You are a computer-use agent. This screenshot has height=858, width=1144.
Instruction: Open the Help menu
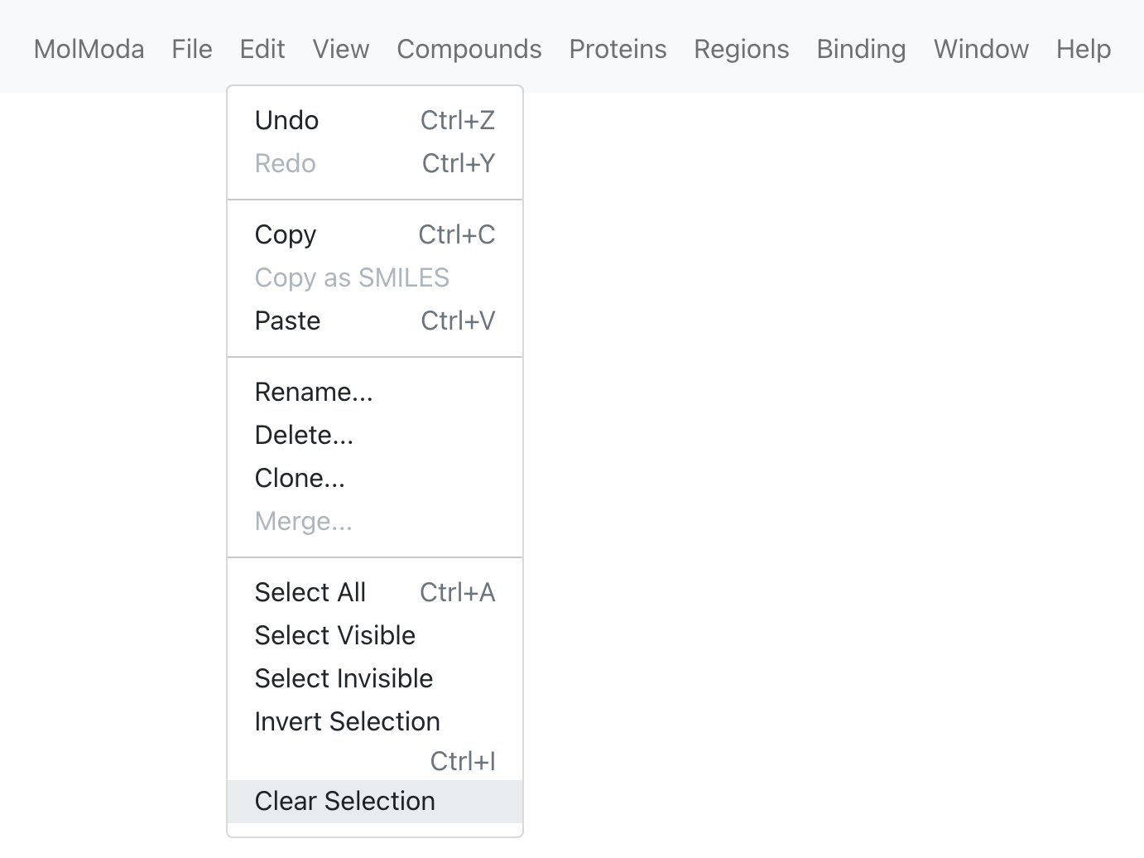(x=1084, y=49)
